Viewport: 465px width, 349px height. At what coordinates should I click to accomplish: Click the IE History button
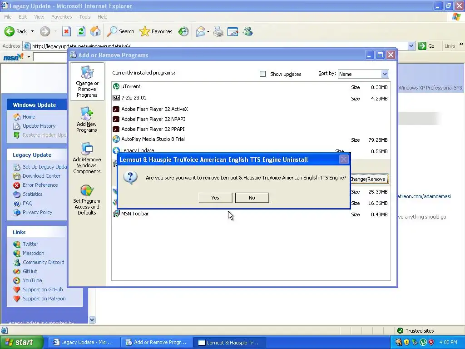(183, 31)
